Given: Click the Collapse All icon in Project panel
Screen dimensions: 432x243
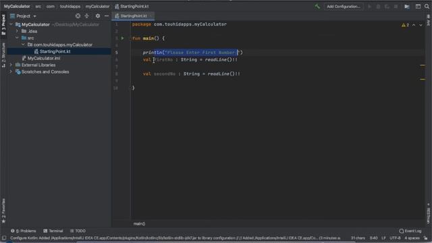Looking at the screenshot, I should click(87, 16).
